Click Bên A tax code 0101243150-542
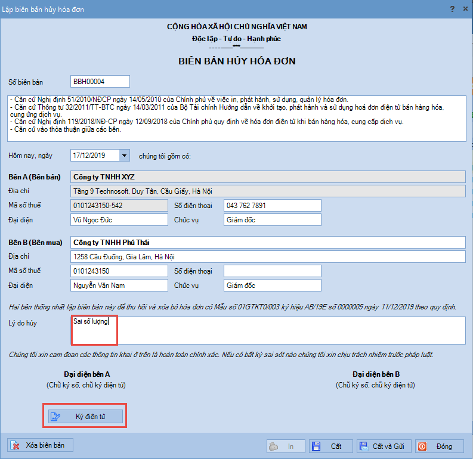This screenshot has width=473, height=459. [x=119, y=206]
